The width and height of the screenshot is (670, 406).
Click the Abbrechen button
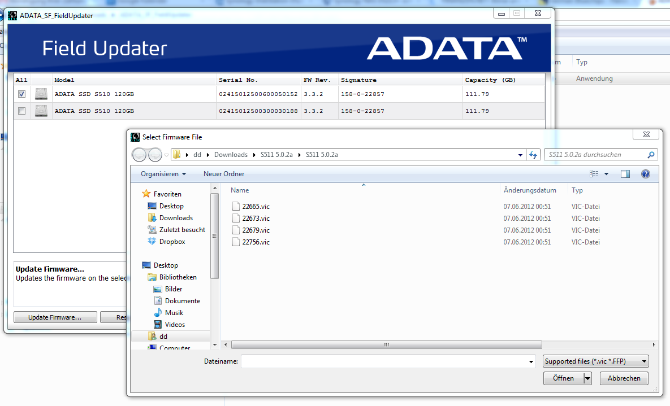click(624, 378)
